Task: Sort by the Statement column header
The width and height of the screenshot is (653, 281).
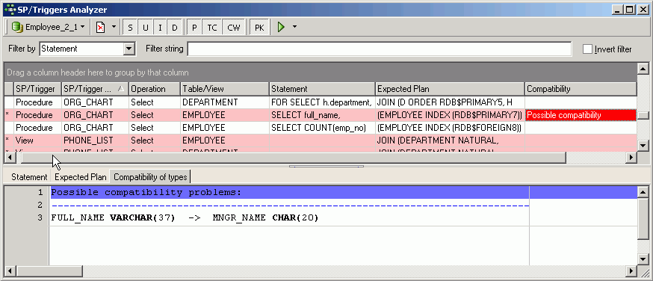Action: click(x=322, y=89)
